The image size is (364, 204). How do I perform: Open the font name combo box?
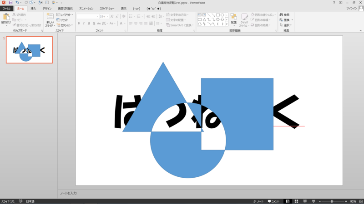[87, 16]
